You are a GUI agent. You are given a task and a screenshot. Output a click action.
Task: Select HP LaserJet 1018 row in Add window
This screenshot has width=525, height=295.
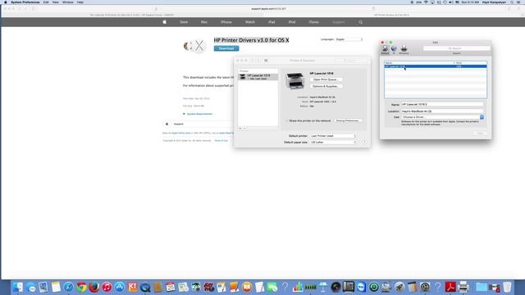click(x=436, y=66)
